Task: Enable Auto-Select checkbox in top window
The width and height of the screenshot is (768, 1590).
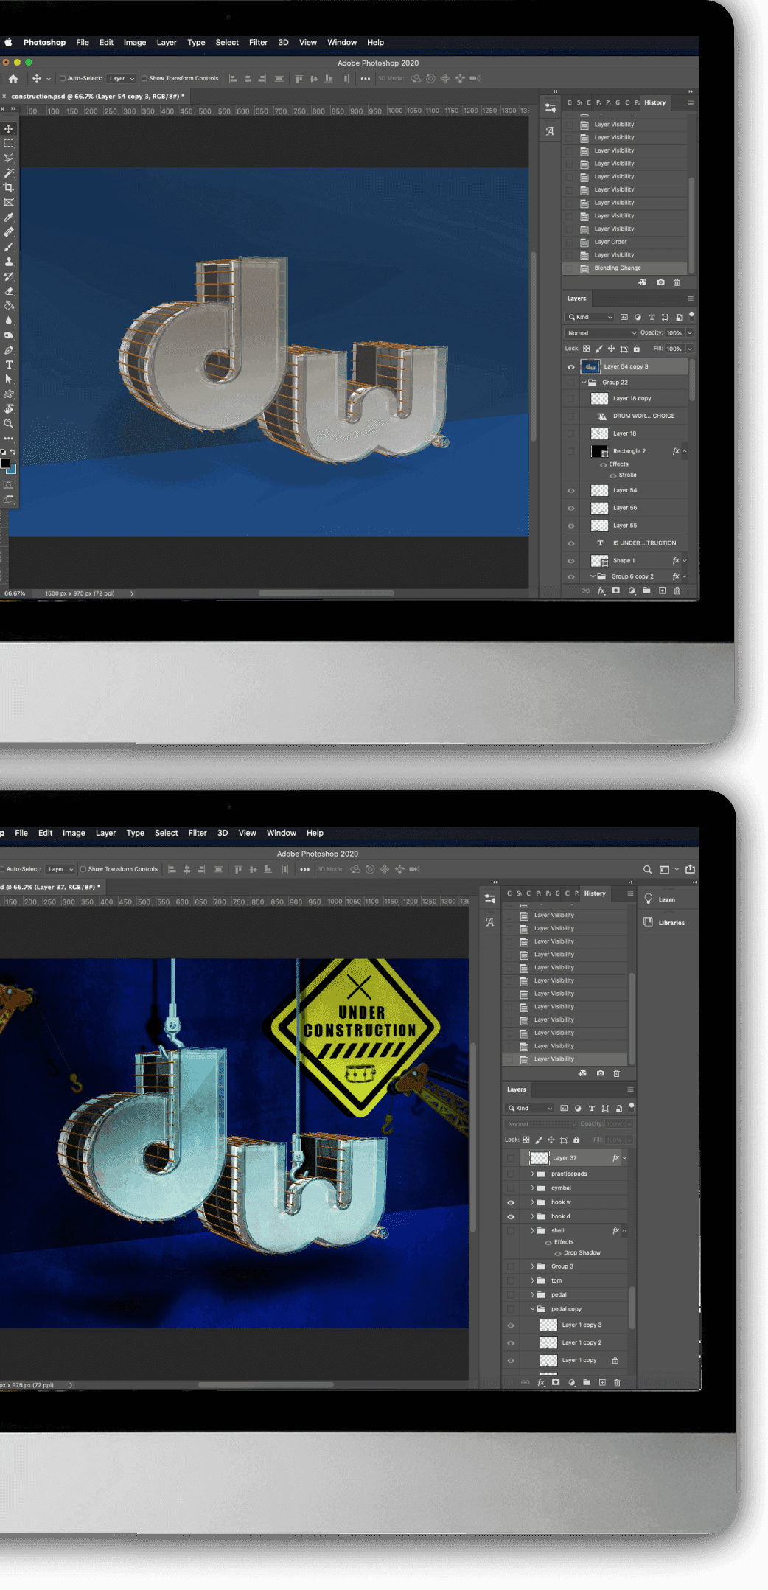Action: (x=63, y=78)
